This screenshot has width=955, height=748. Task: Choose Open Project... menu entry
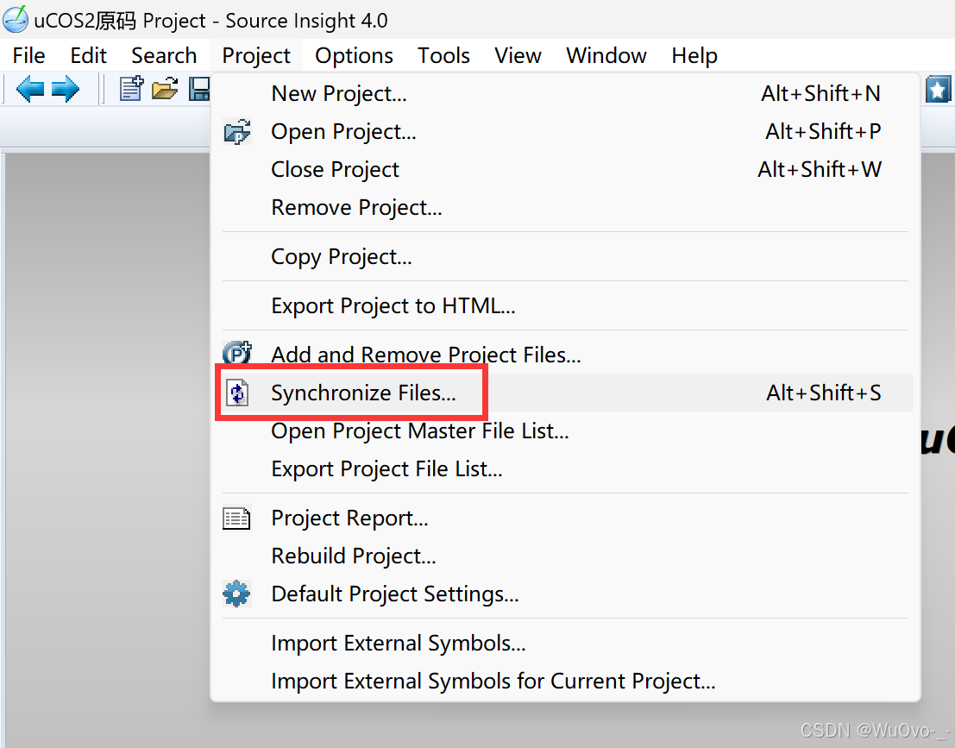pos(564,132)
